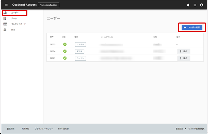Screen dimensions: 208x134
Task: Select 設定 in the sidebar menu
Action: click(13, 30)
